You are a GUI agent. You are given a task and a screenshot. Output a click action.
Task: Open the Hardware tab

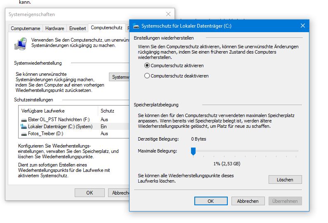coord(54,28)
